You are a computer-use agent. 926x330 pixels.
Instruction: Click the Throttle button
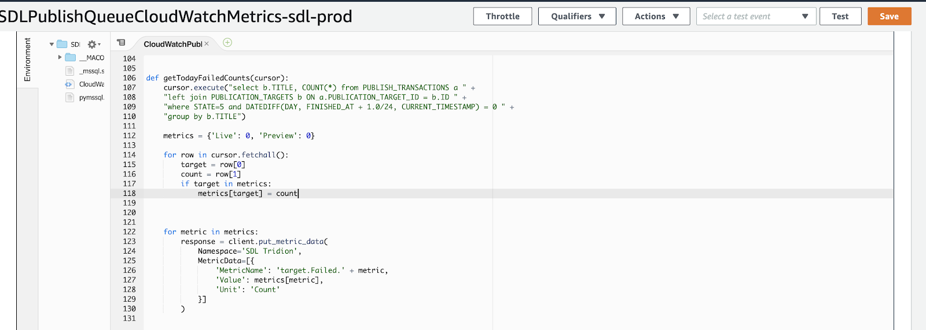click(502, 16)
